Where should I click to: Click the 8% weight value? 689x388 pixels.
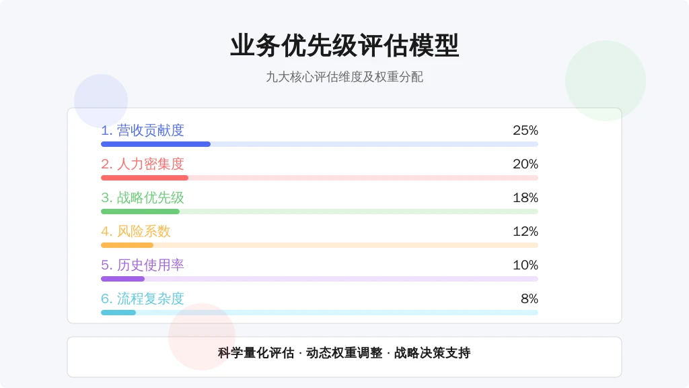(x=529, y=298)
